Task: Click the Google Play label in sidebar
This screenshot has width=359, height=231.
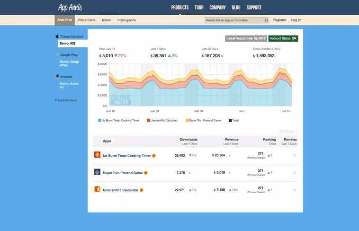Action: tap(69, 55)
